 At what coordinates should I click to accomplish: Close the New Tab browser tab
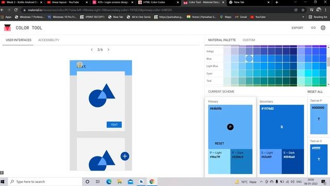268,2
